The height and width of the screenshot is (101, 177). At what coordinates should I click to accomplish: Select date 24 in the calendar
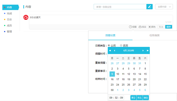(x=118, y=85)
